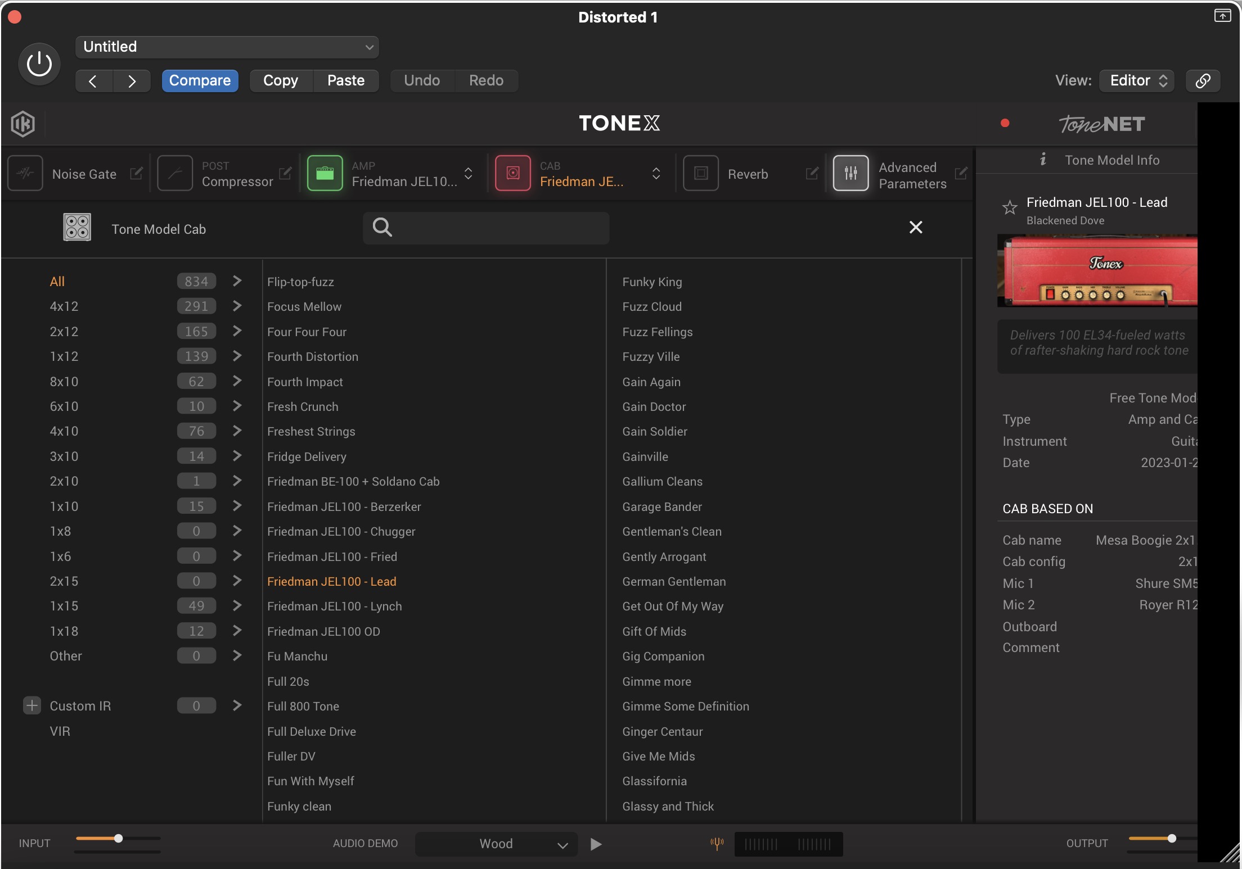Open the AMP model selector arrows
The image size is (1242, 869).
(x=468, y=173)
